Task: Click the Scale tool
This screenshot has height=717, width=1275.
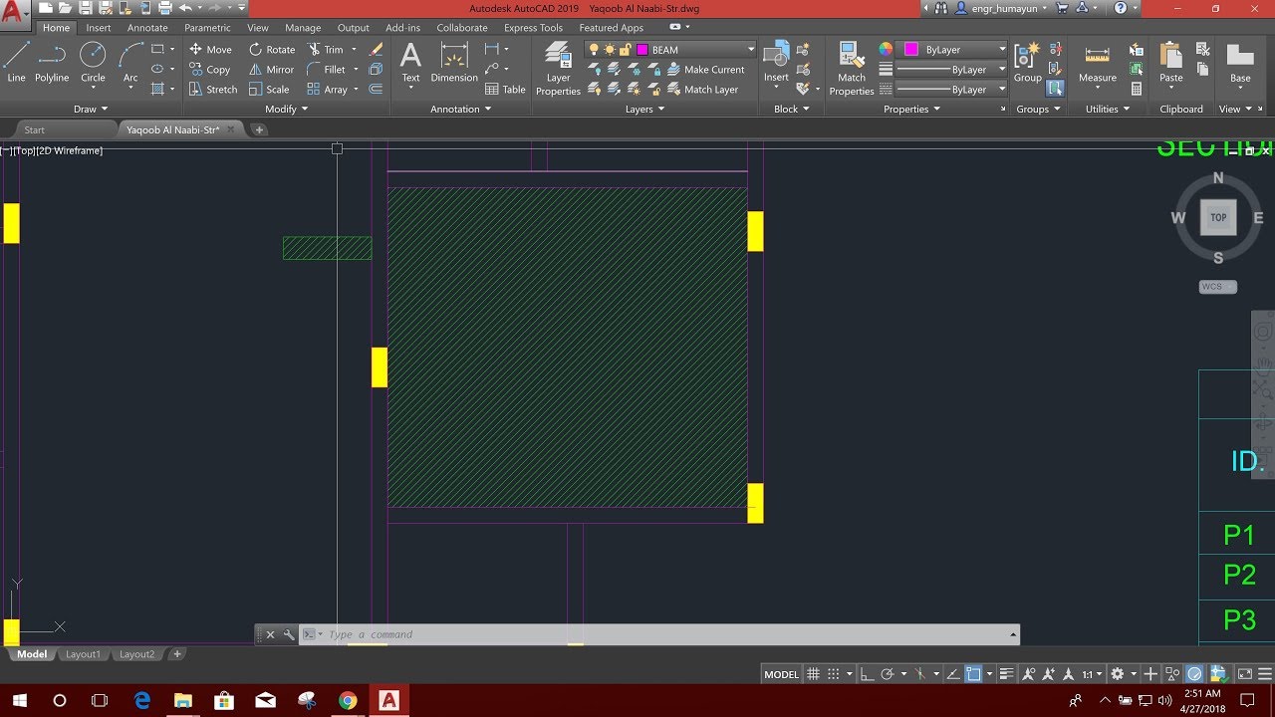Action: click(x=269, y=90)
